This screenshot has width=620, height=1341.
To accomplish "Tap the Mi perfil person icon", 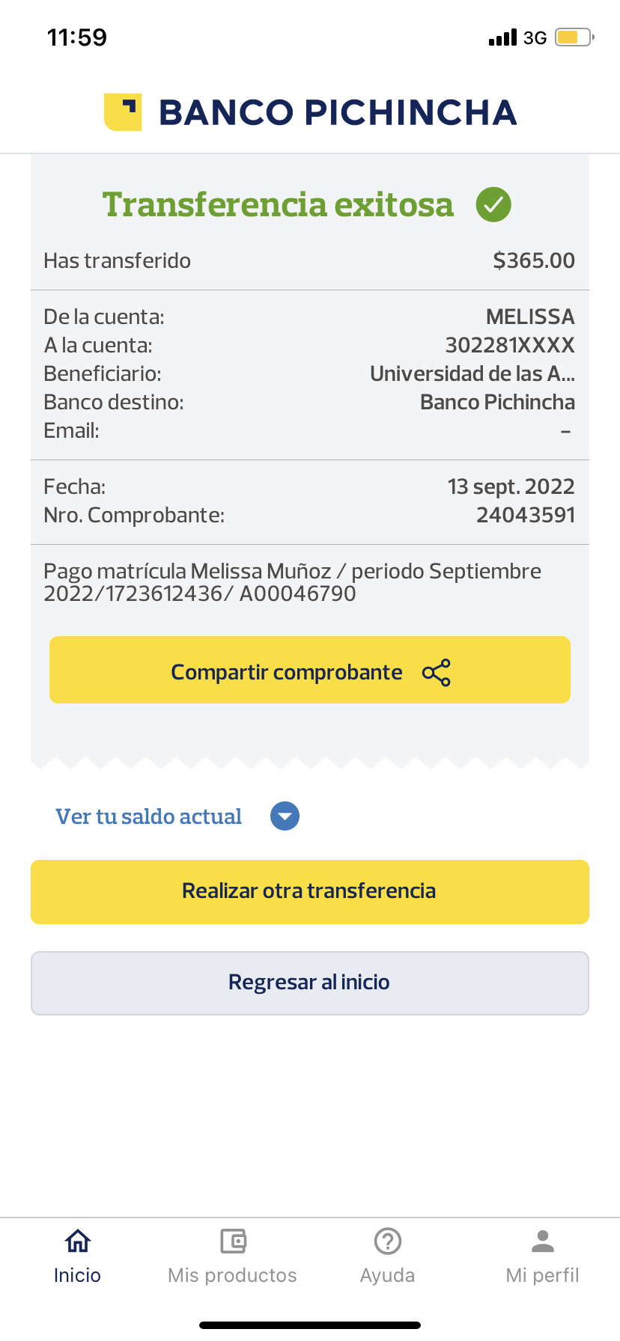I will tap(543, 1241).
